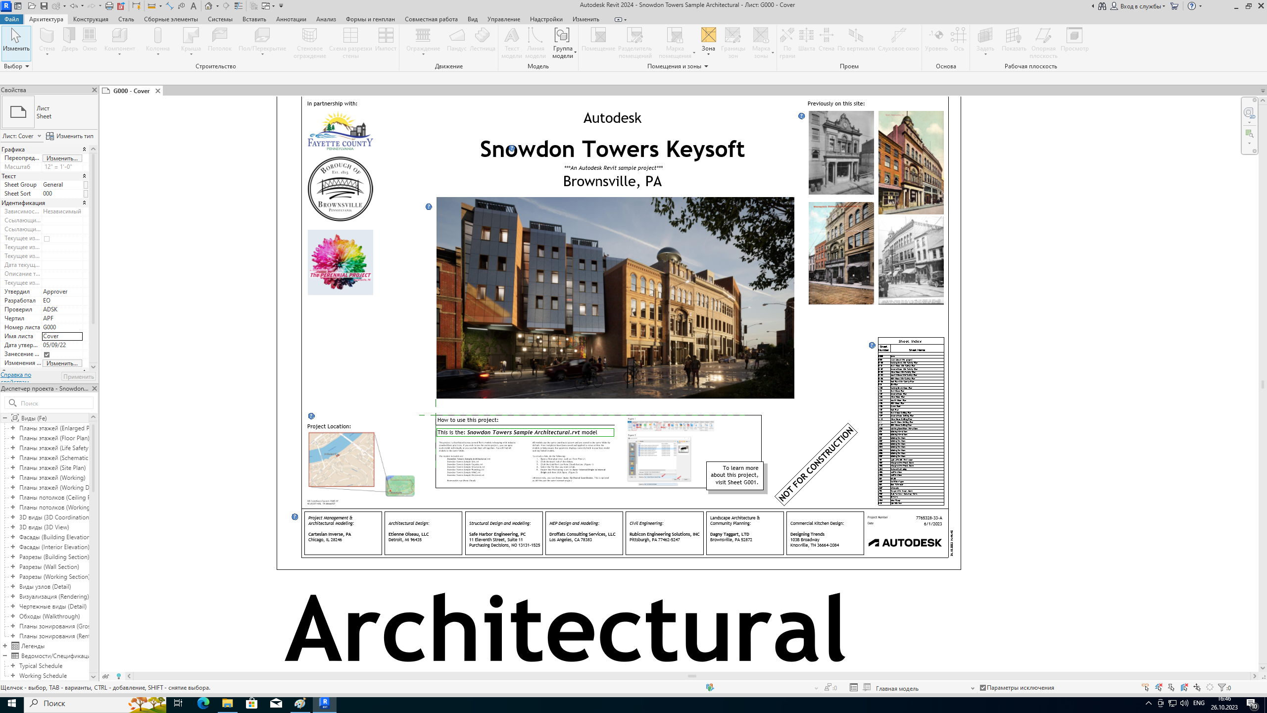Click the Применить button in properties
This screenshot has width=1267, height=713.
[x=78, y=377]
